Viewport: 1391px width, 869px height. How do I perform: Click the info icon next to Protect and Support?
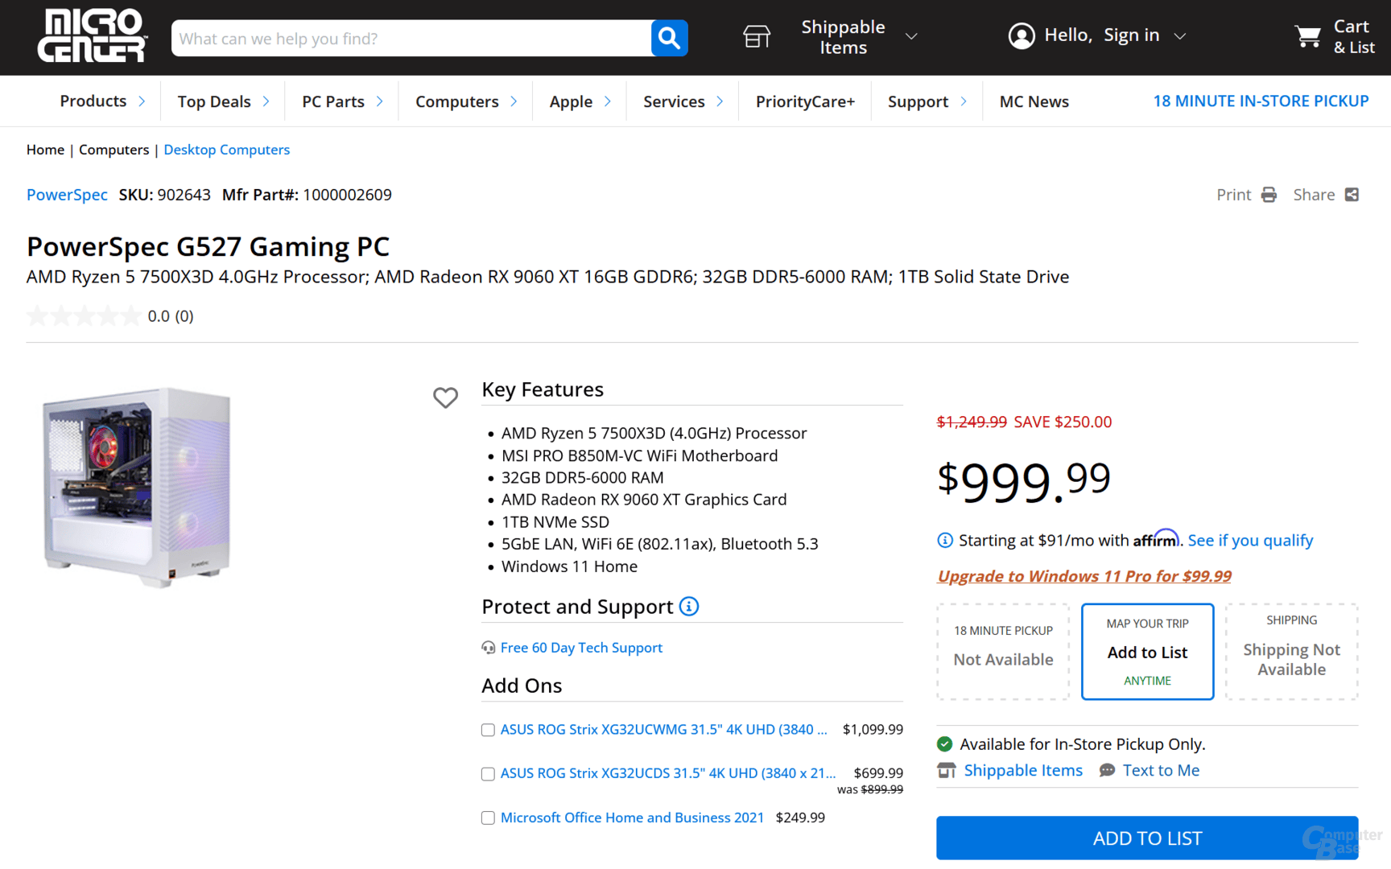tap(689, 607)
